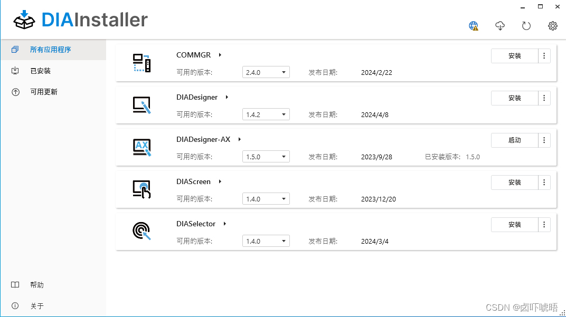Click 安装 button for COMMGR
The width and height of the screenshot is (566, 317).
pyautogui.click(x=514, y=56)
